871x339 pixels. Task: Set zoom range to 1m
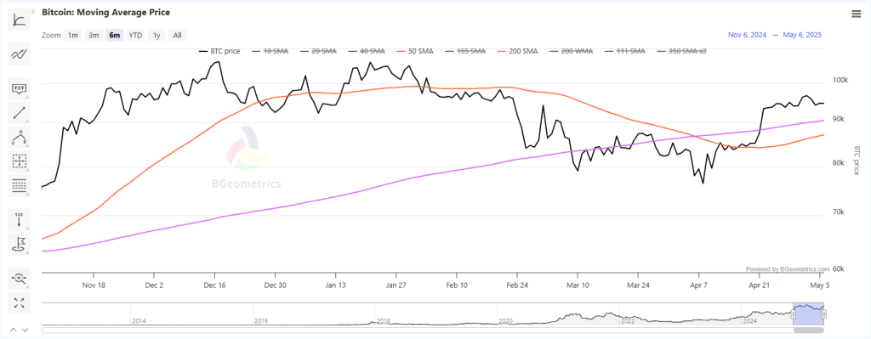[x=73, y=35]
